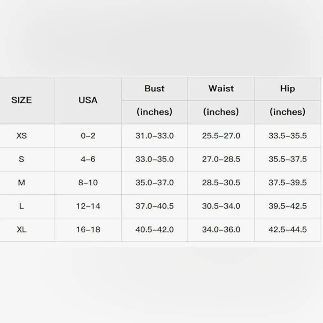Select the S size row label
This screenshot has height=323, width=323.
pos(22,159)
